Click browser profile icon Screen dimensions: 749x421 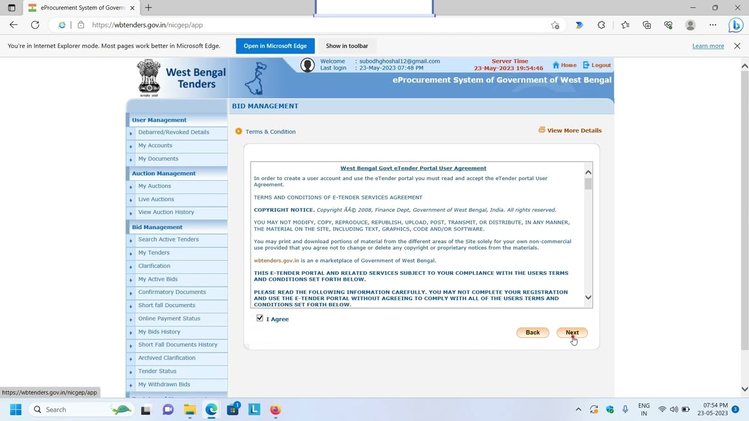pos(690,25)
